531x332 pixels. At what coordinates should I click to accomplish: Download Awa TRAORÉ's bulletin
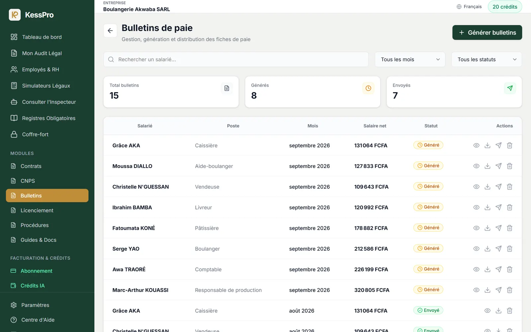487,270
